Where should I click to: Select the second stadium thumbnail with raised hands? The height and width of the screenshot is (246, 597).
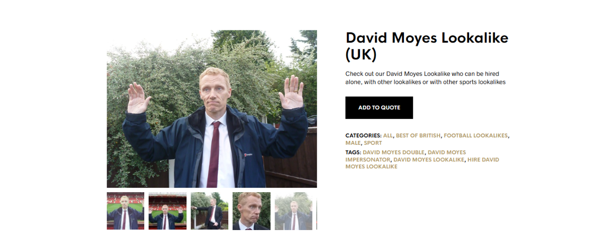pos(168,211)
